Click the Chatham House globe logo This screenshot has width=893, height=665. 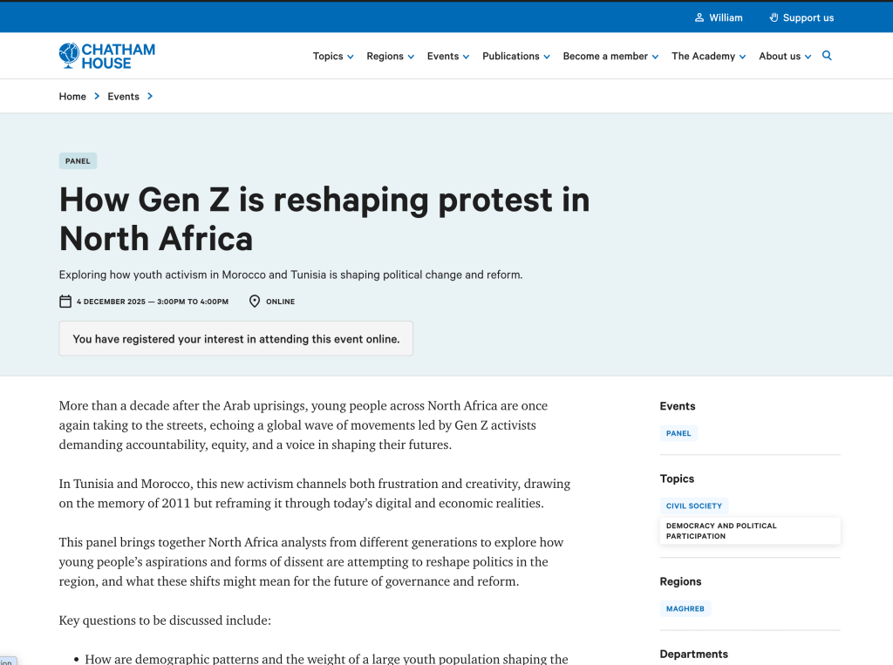pos(69,56)
